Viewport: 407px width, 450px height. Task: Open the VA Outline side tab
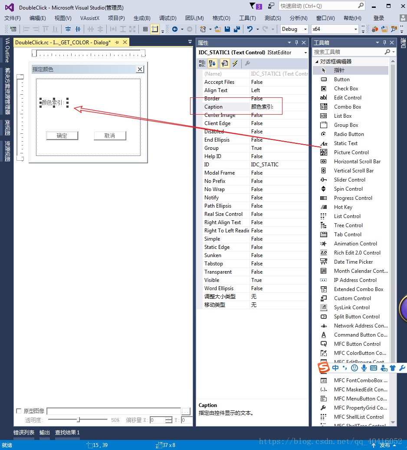click(x=7, y=50)
